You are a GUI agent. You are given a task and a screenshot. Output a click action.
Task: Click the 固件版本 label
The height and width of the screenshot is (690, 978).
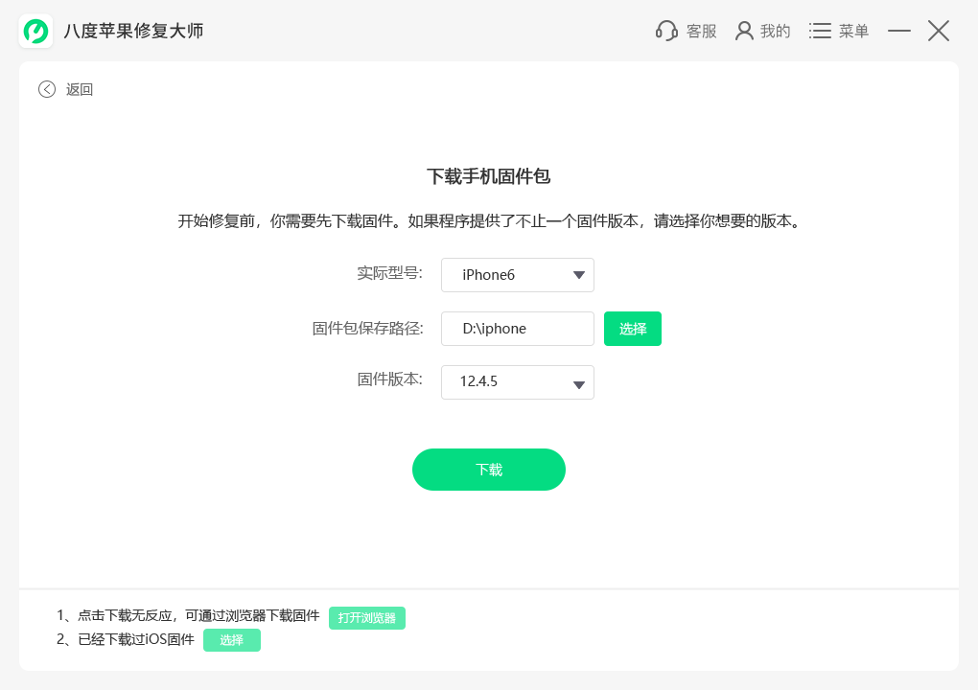390,379
